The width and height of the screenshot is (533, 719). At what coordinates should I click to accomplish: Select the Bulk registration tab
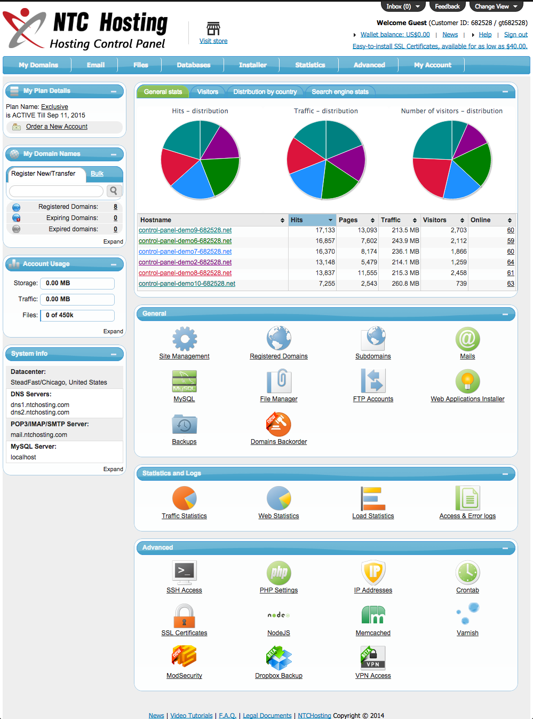click(97, 174)
